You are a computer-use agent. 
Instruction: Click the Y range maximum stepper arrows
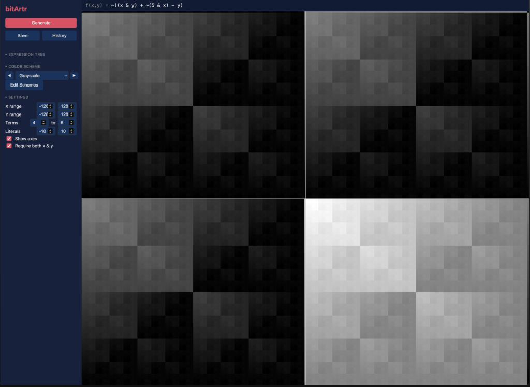click(x=71, y=114)
